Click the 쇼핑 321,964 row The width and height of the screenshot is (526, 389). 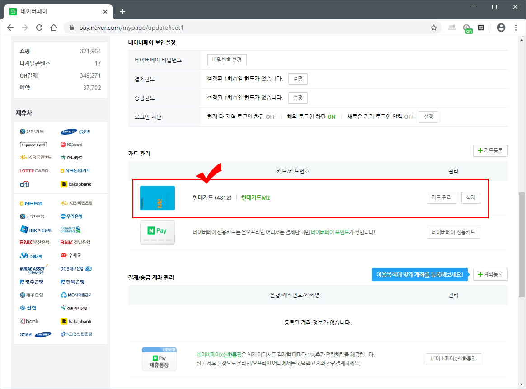(x=61, y=52)
